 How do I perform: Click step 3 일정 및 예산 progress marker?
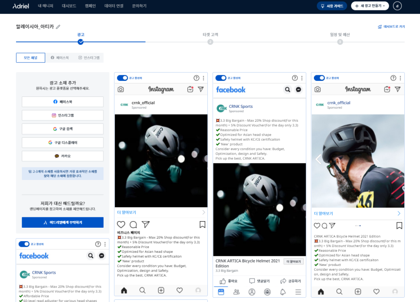(340, 42)
